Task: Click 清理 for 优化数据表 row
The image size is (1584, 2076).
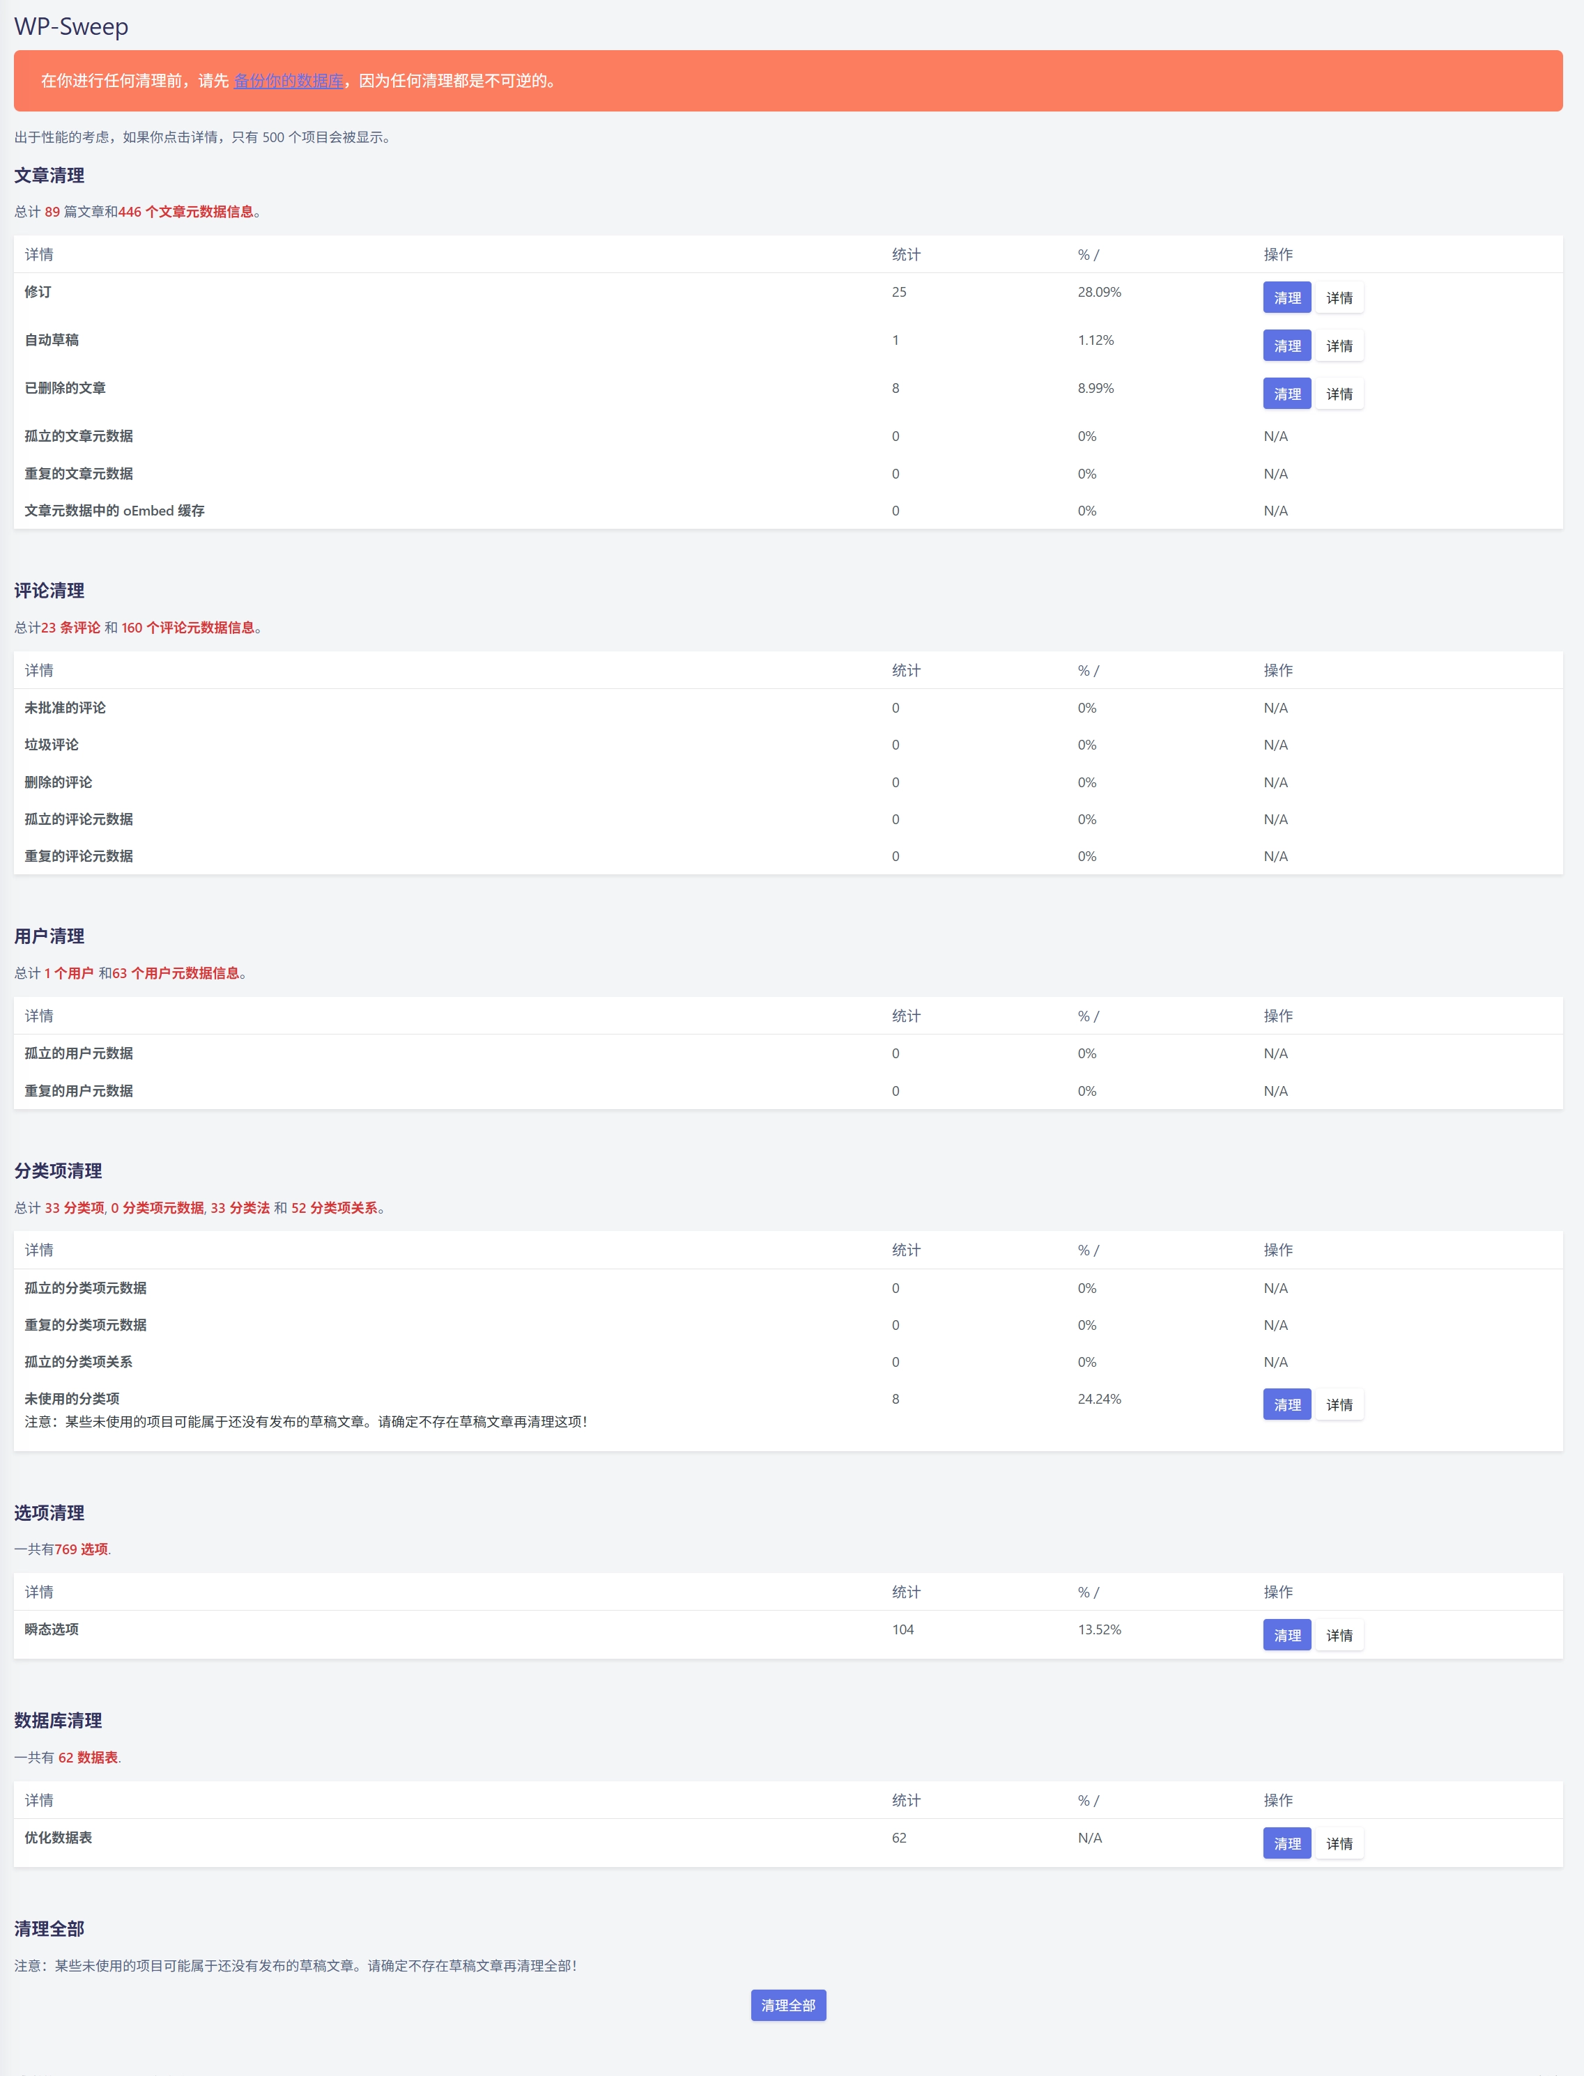Action: point(1287,1843)
